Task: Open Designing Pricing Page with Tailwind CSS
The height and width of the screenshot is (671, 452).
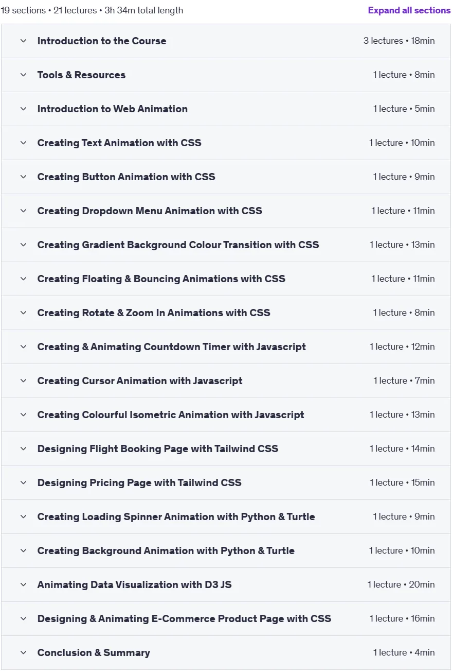Action: [226, 483]
